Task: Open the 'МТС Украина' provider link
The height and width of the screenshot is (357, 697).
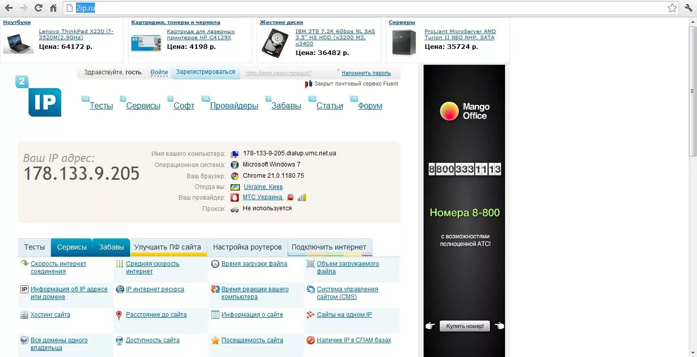Action: 263,197
